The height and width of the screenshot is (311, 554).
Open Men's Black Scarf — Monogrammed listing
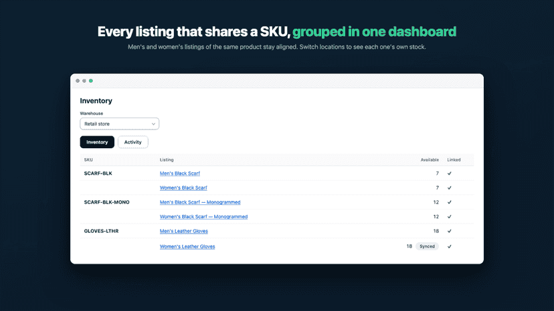tap(200, 202)
